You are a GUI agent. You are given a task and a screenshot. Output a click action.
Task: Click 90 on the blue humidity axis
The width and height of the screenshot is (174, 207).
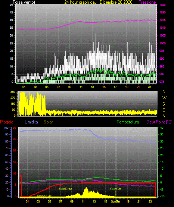7,134
